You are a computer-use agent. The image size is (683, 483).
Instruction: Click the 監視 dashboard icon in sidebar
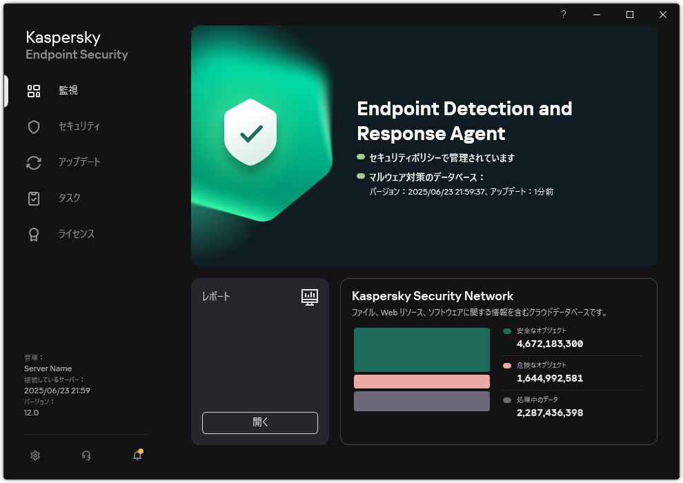34,90
